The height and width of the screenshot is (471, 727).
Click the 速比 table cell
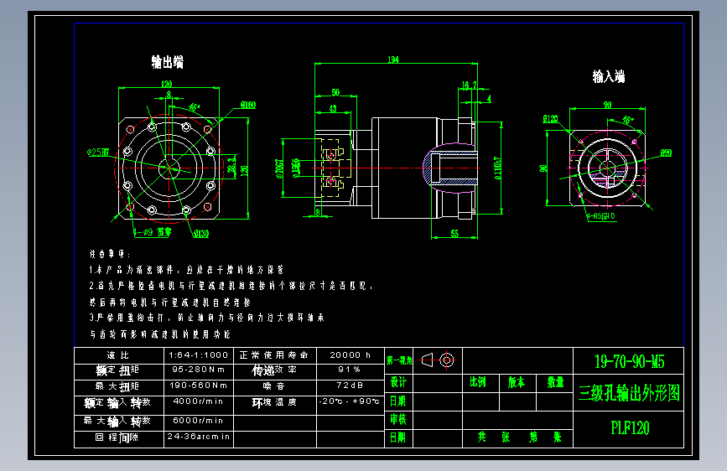tap(119, 355)
